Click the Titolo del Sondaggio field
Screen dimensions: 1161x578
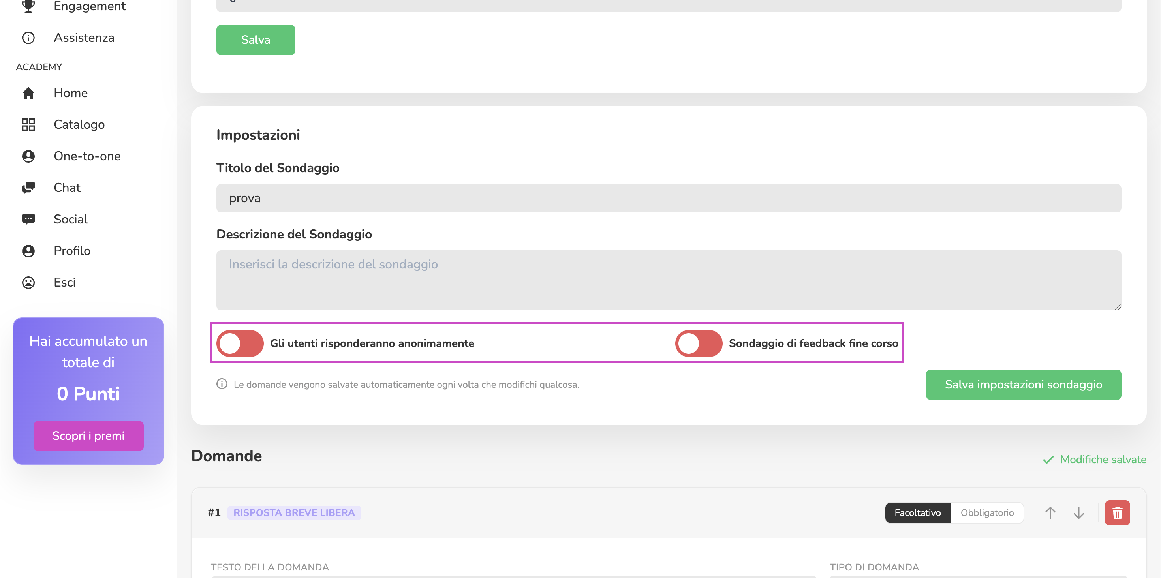coord(669,198)
